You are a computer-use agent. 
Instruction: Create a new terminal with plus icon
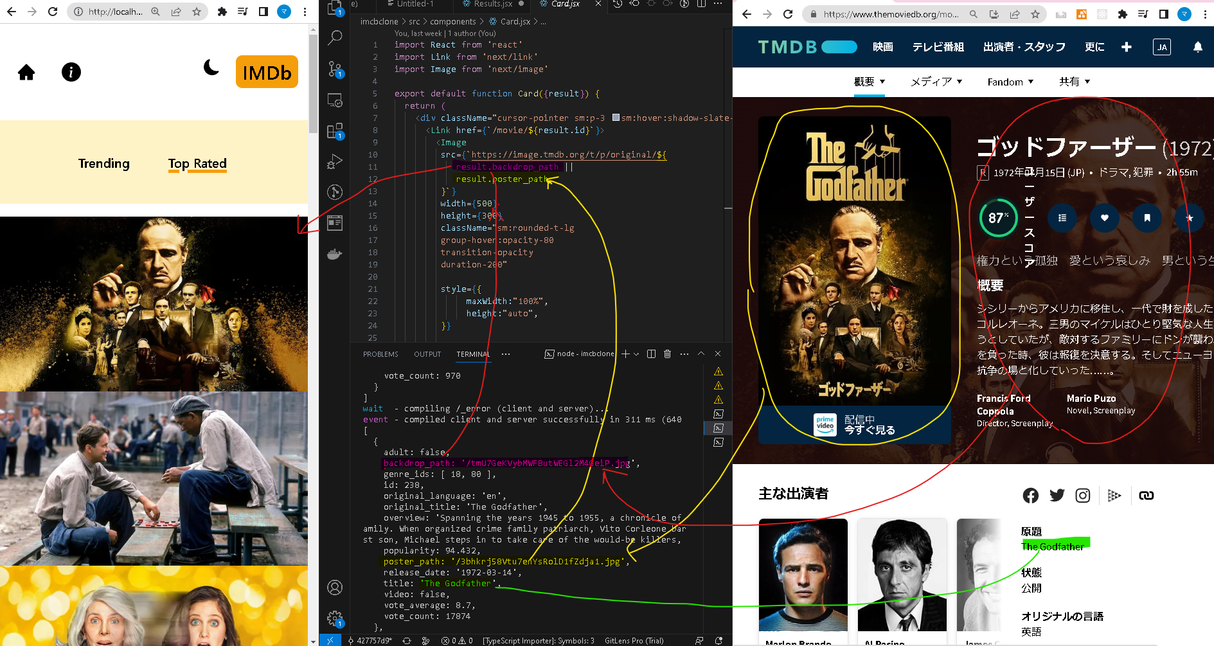click(625, 354)
